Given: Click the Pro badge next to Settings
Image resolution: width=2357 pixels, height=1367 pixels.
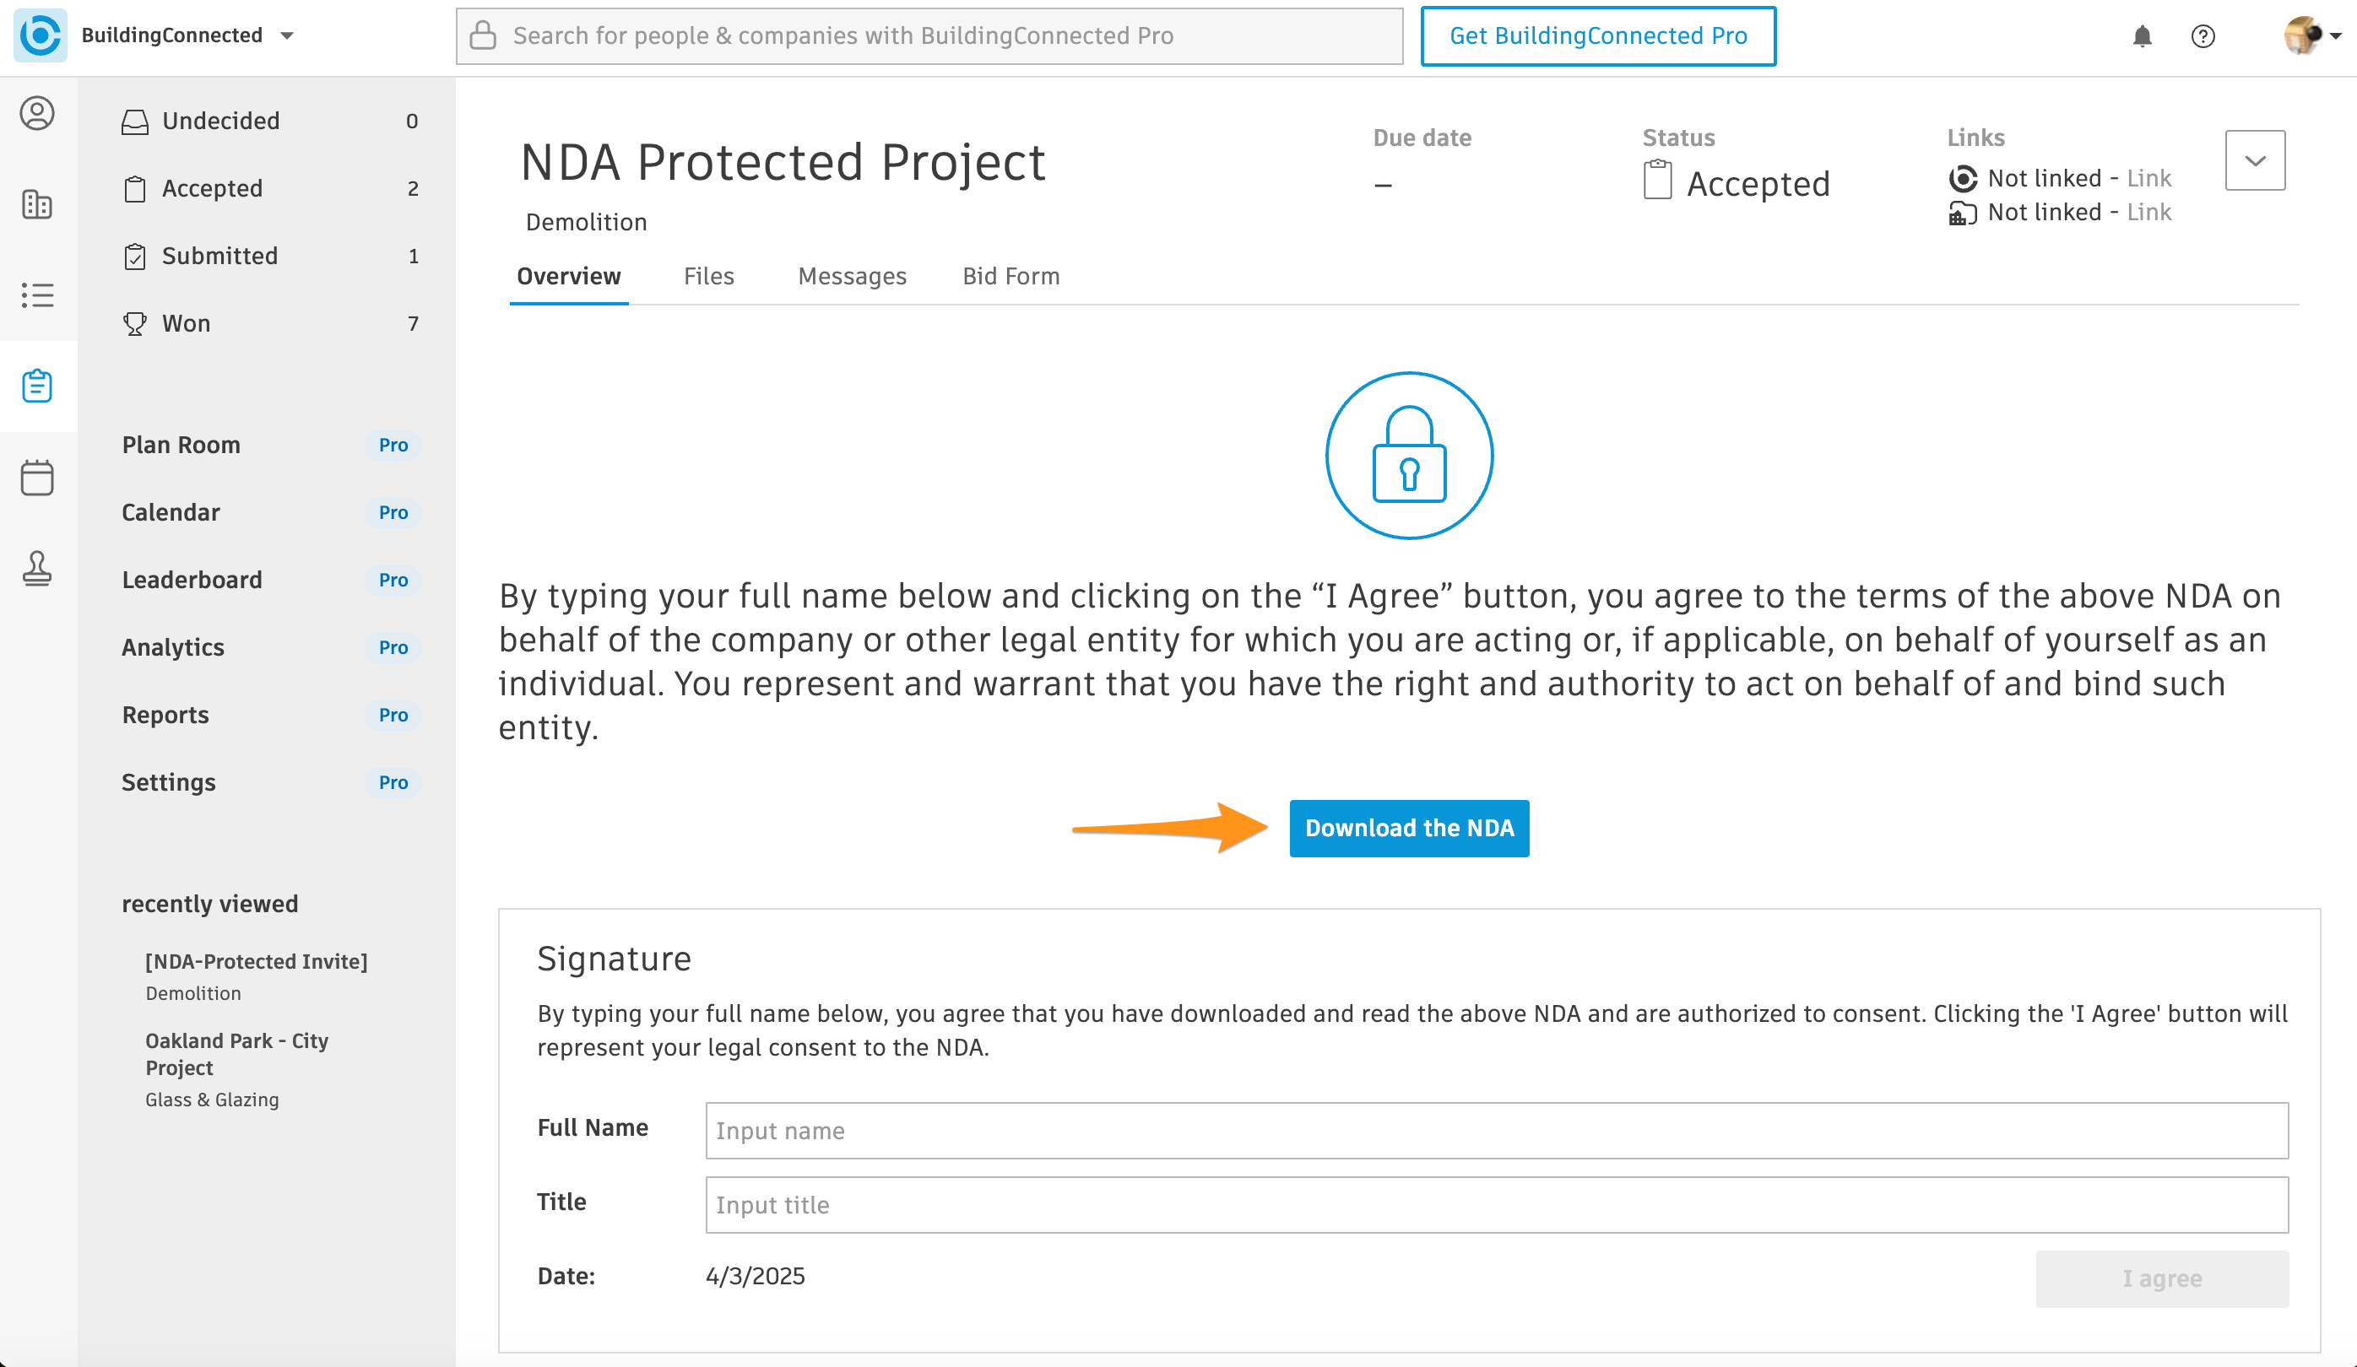Looking at the screenshot, I should tap(393, 782).
